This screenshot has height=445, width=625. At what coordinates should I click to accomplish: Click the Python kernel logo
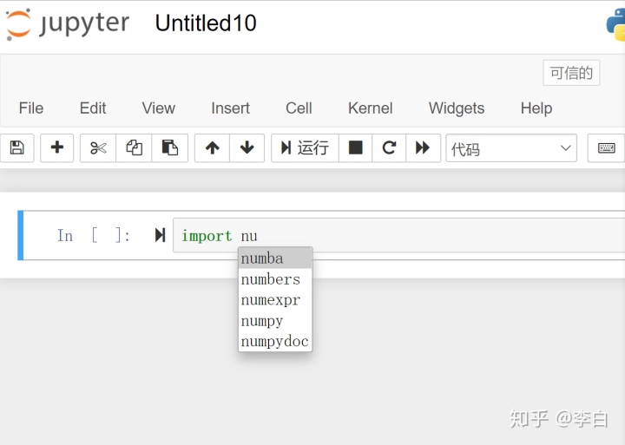tap(615, 24)
